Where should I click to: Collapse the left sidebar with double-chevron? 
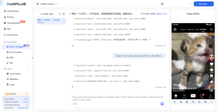coord(33,58)
